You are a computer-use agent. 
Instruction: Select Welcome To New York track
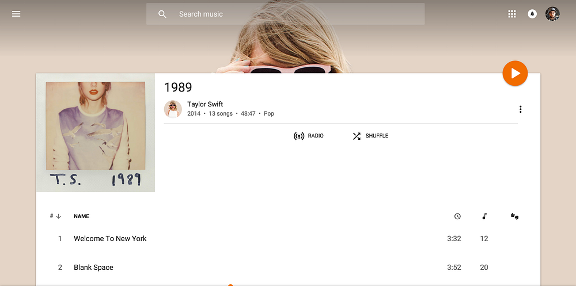point(288,239)
